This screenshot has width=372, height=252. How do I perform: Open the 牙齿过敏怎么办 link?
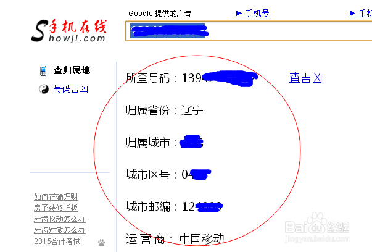point(60,230)
